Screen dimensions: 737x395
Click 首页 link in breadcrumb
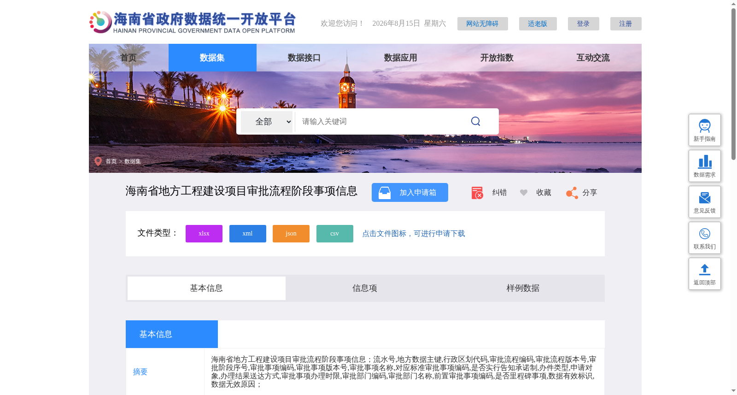[111, 161]
